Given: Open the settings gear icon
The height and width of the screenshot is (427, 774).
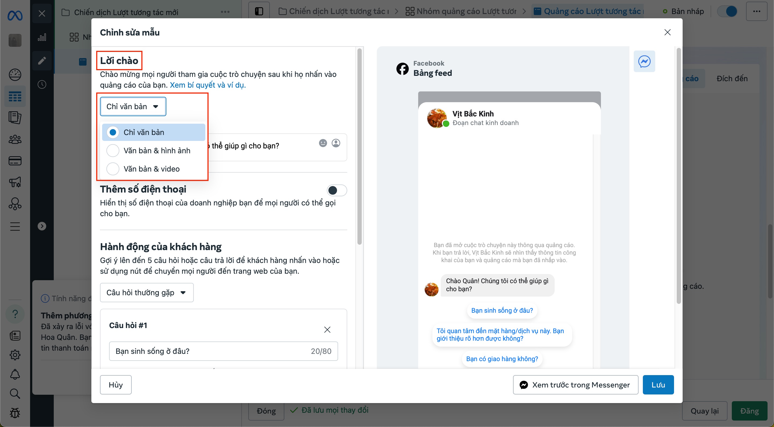Looking at the screenshot, I should coord(15,355).
